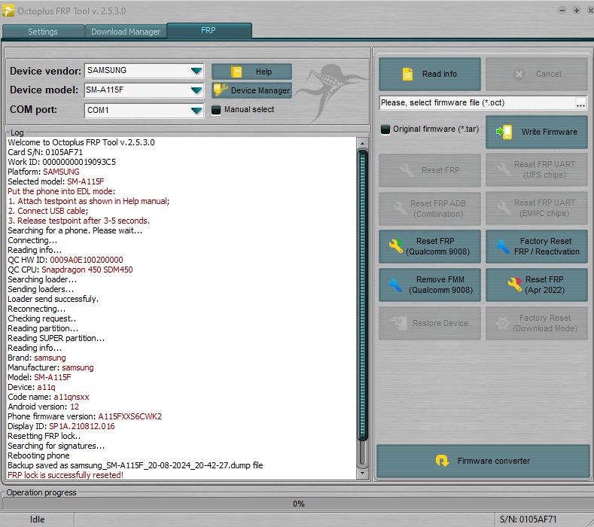Select the FRP tab

point(209,30)
